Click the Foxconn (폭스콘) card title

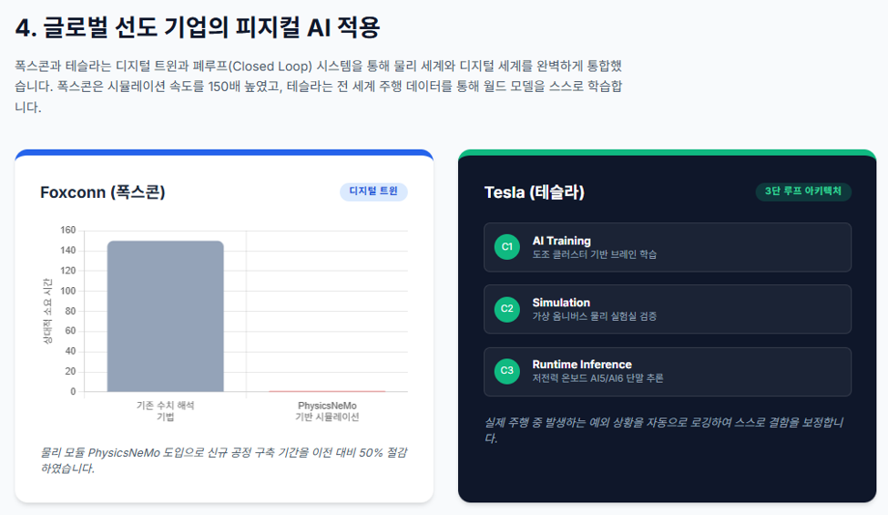[x=103, y=192]
